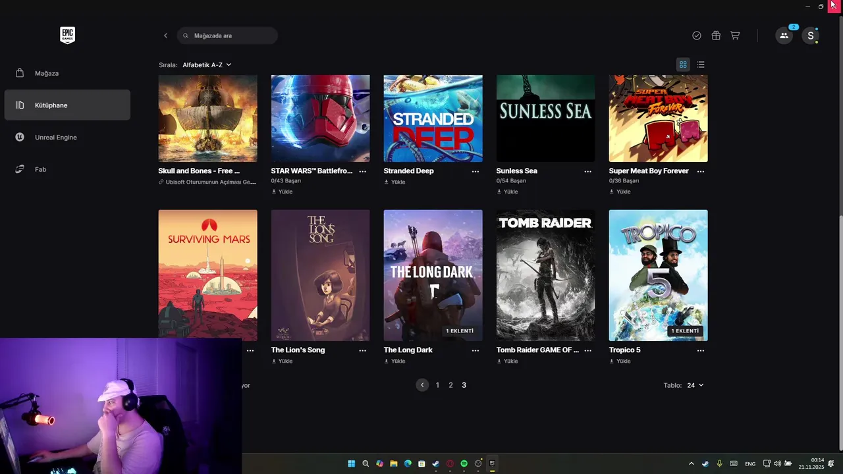Screen dimensions: 843x474
Task: Open options menu for Super Meat Boy Forever
Action: point(701,171)
